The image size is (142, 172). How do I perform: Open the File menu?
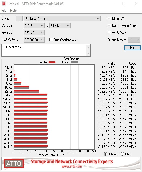coord(4,11)
